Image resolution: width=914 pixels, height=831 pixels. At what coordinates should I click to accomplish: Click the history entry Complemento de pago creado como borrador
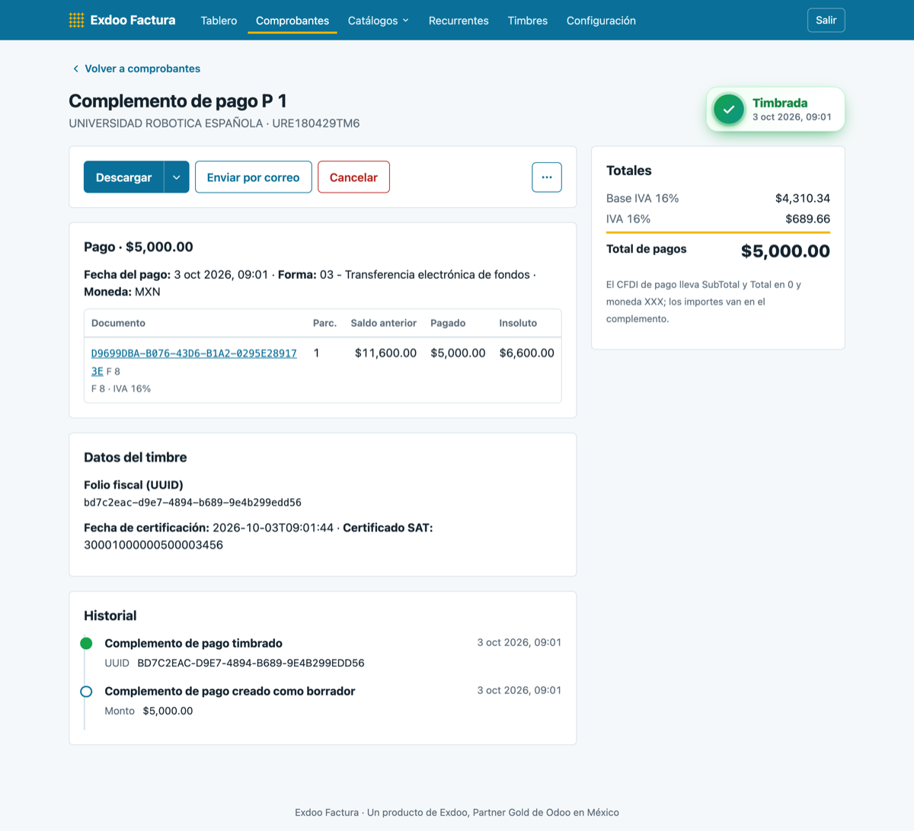230,692
